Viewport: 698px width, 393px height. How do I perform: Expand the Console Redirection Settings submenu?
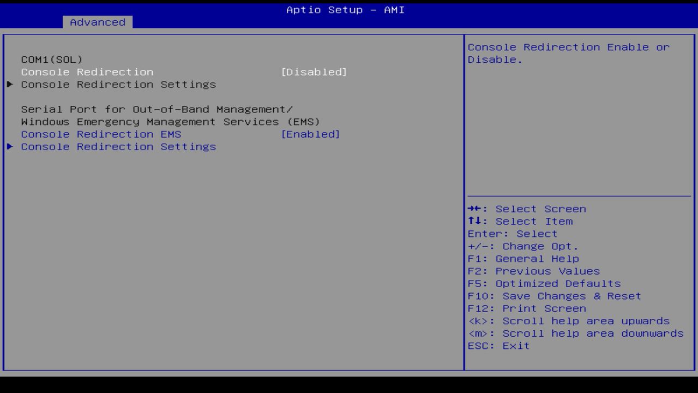pos(118,84)
